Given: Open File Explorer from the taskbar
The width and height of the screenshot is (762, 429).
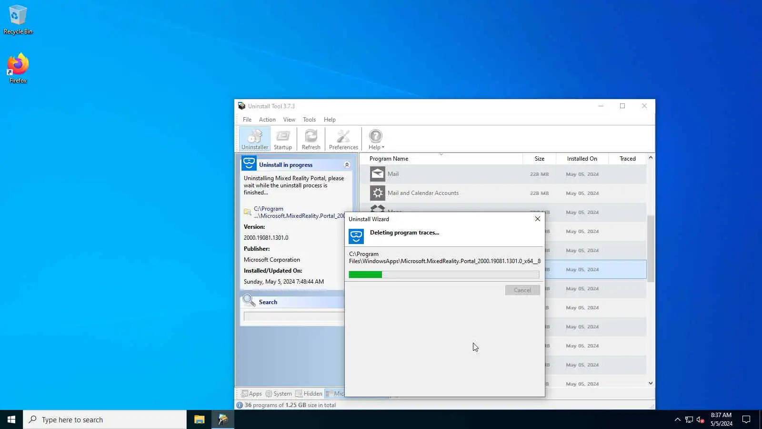Looking at the screenshot, I should [199, 419].
